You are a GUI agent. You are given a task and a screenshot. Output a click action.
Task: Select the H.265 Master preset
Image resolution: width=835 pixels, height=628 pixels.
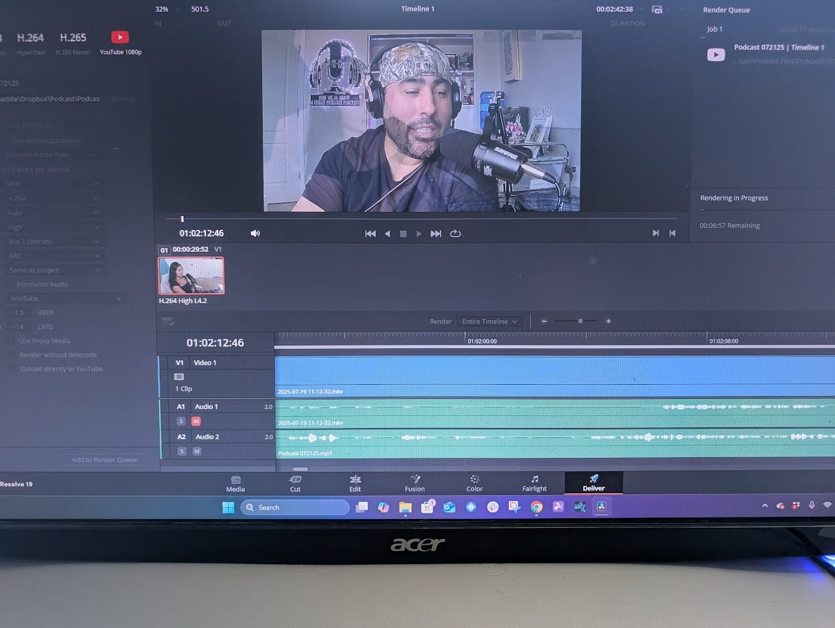[73, 43]
